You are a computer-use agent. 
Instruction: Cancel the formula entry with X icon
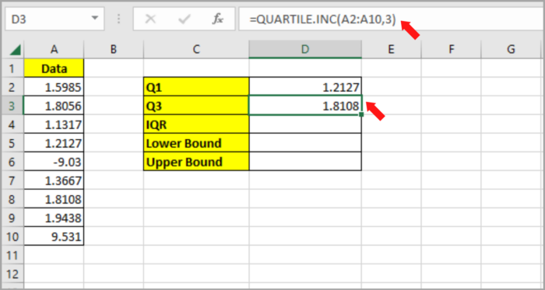pos(150,19)
